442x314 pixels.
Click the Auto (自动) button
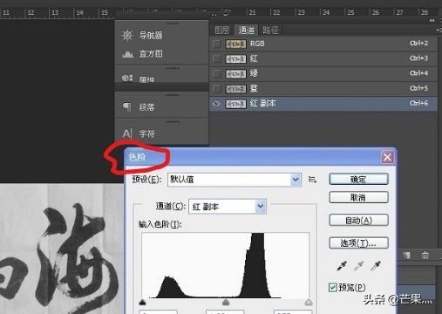tap(358, 220)
